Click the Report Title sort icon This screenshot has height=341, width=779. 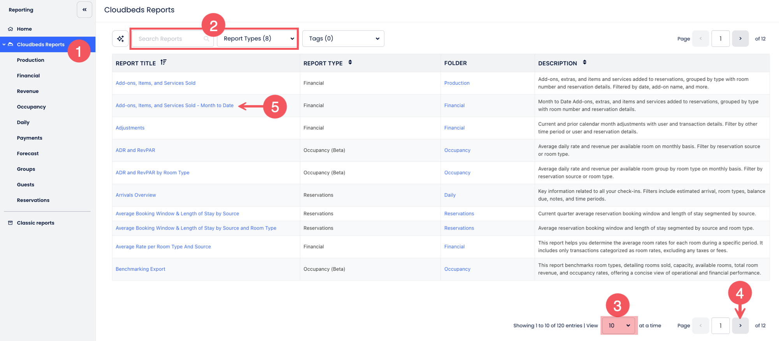tap(164, 62)
